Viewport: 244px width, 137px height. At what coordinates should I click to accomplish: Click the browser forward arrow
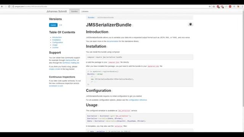point(6,6)
